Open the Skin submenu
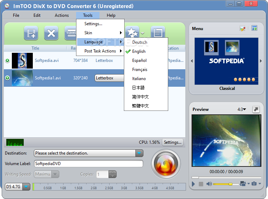This screenshot has height=199, width=268. tap(100, 33)
